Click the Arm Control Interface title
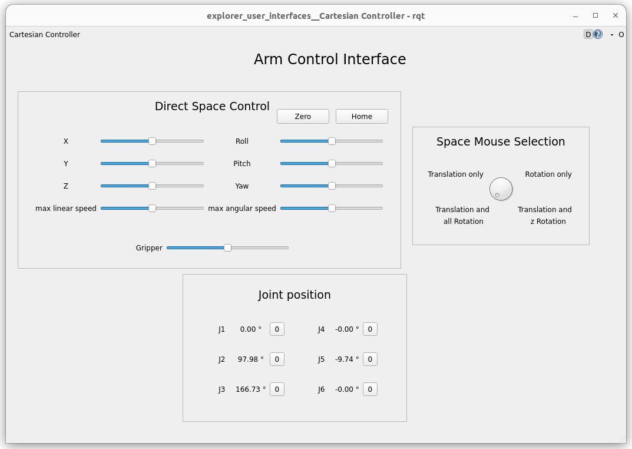The image size is (632, 449). [330, 59]
